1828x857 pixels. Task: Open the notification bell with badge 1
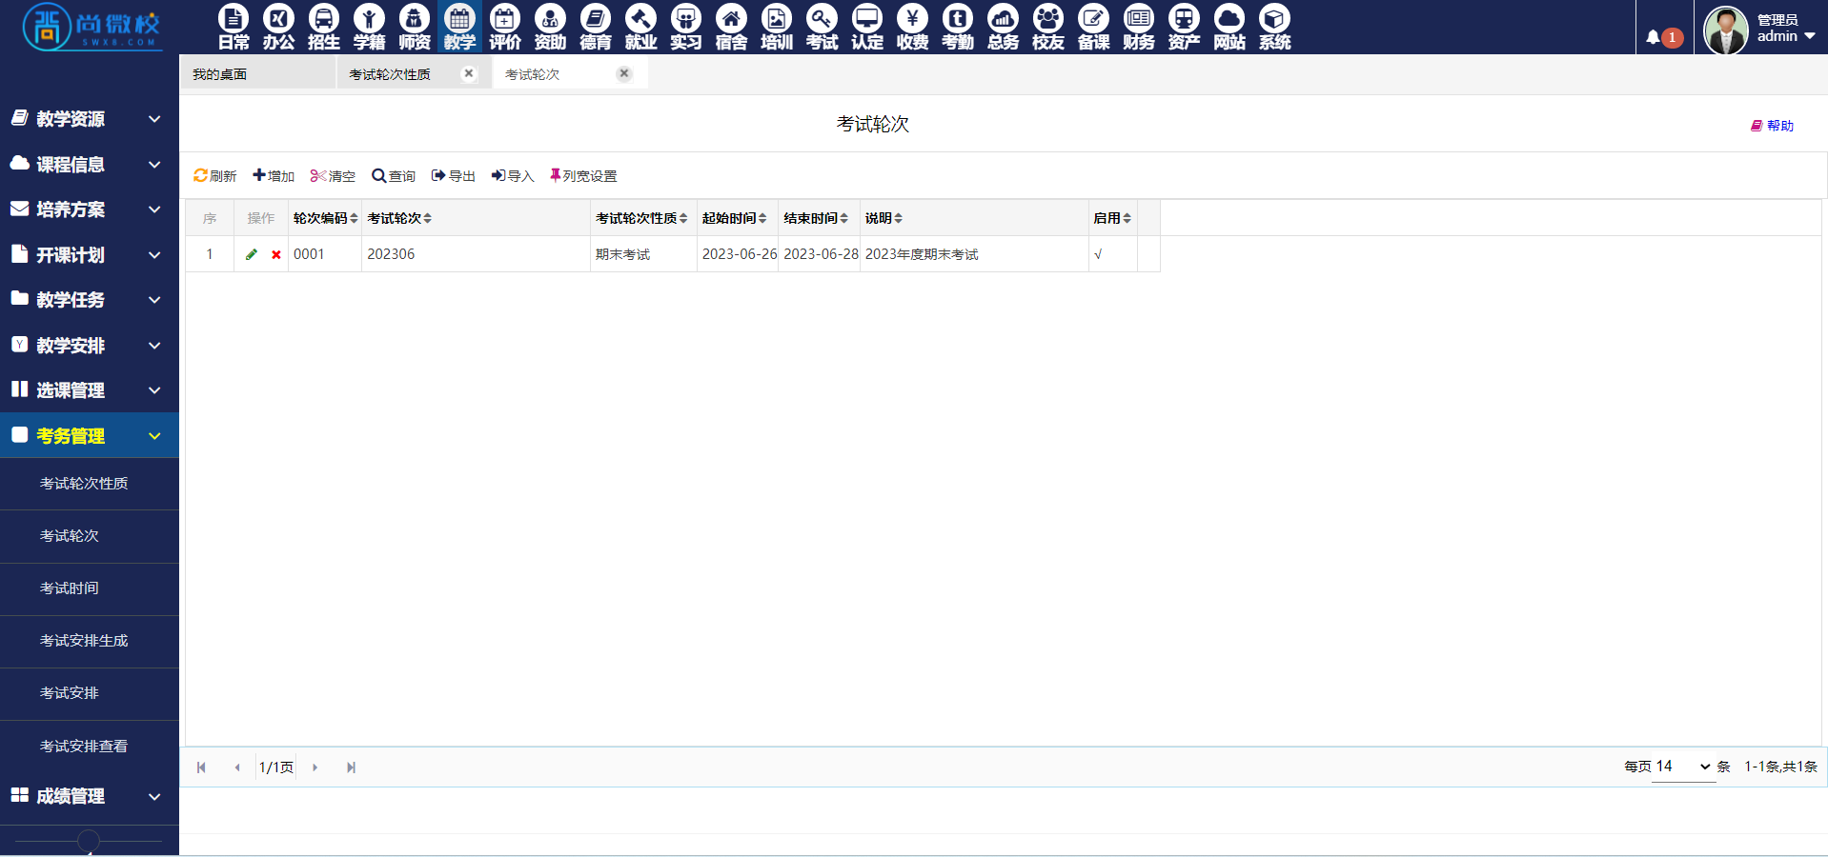[1663, 37]
